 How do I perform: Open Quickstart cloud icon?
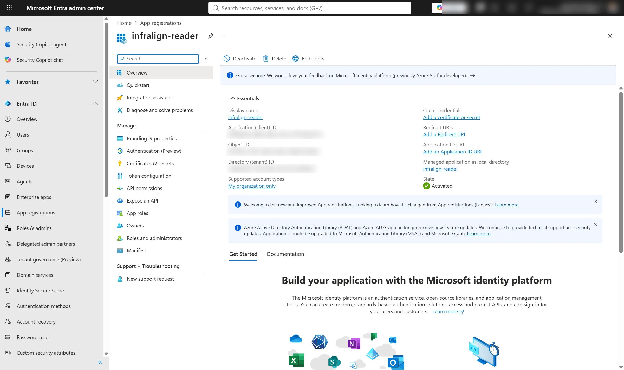pyautogui.click(x=120, y=85)
